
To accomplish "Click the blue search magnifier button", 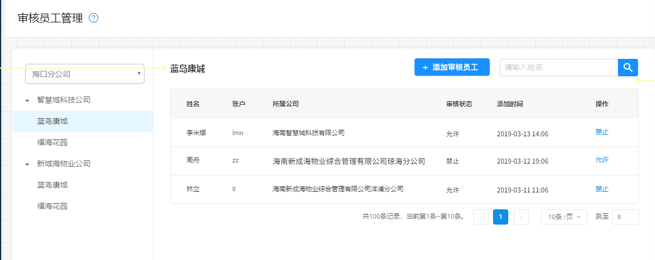I will [628, 68].
